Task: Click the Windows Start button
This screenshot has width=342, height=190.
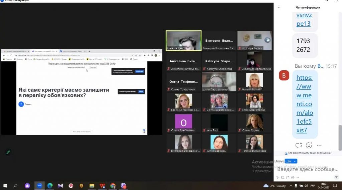Action: coord(5,186)
